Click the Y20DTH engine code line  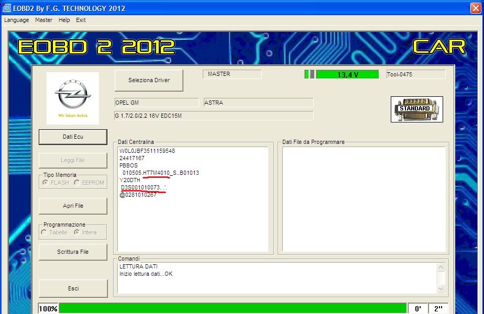tap(130, 180)
